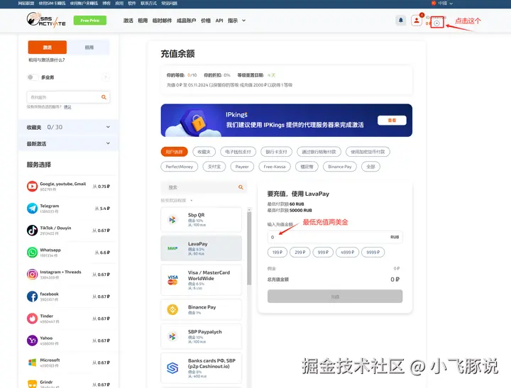Select the Yahoo service icon
Viewport: 511px width, 388px height.
pos(32,340)
